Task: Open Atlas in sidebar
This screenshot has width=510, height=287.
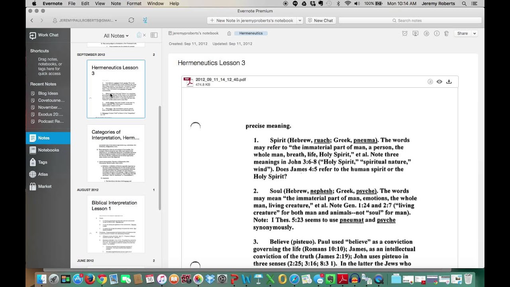Action: (x=48, y=174)
